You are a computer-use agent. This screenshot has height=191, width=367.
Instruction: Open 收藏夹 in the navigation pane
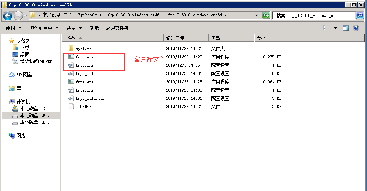click(23, 41)
